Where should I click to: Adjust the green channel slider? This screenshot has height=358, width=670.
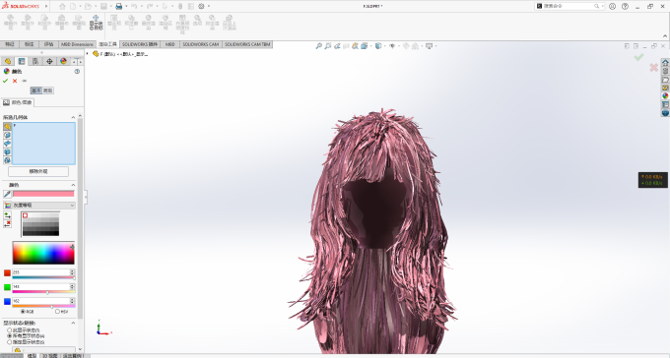point(43,292)
